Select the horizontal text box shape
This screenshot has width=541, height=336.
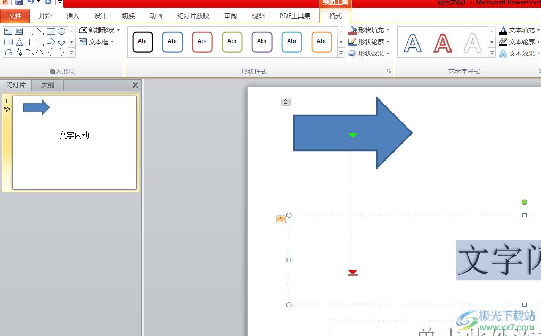click(x=9, y=31)
